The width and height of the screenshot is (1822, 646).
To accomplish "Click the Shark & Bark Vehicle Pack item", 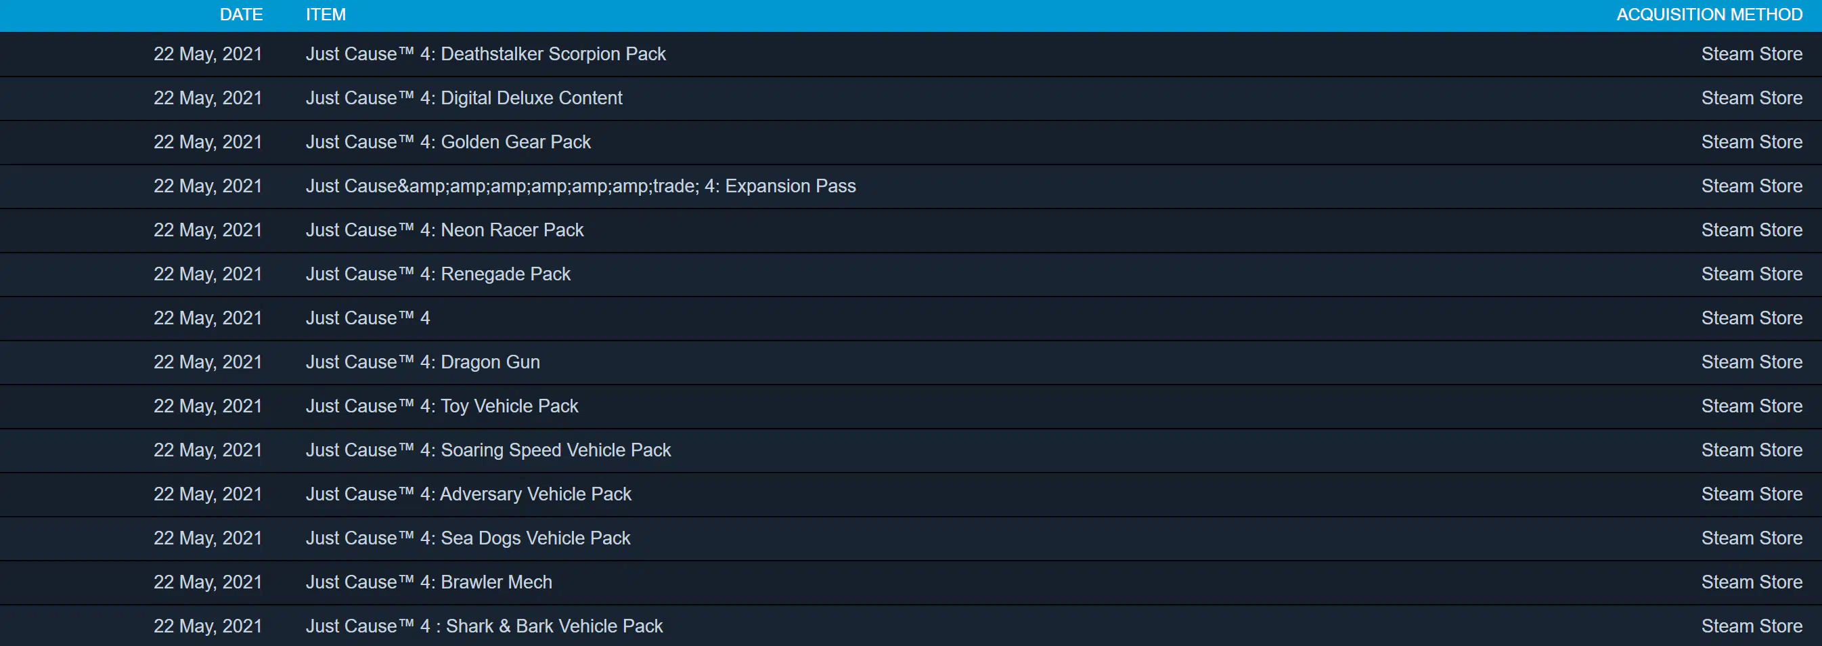I will coord(484,626).
